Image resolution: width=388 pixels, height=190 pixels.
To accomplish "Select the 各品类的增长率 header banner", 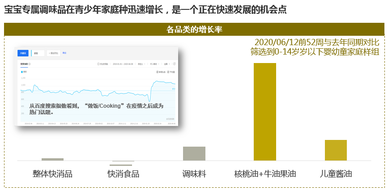I will (x=194, y=30).
